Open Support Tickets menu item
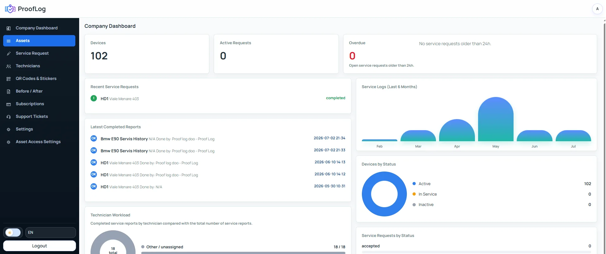 [39, 117]
